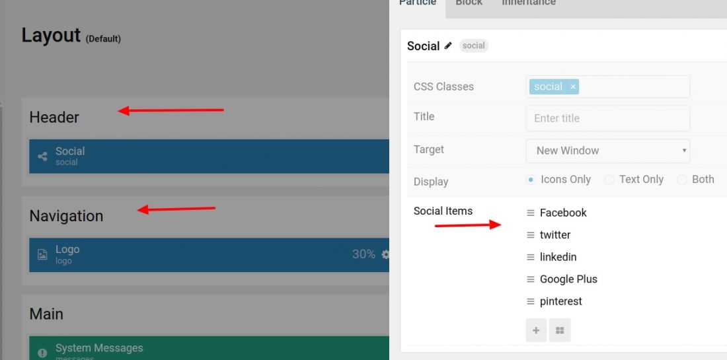The height and width of the screenshot is (360, 727).
Task: Click the Logo particle gear settings icon
Action: pyautogui.click(x=385, y=254)
